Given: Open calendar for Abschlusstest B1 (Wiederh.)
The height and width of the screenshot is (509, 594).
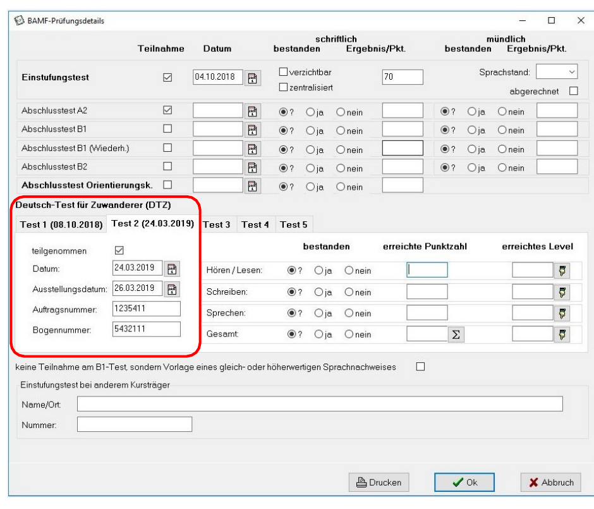Looking at the screenshot, I should coord(252,149).
